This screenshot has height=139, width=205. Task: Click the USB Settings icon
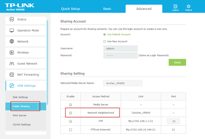pyautogui.click(x=12, y=86)
